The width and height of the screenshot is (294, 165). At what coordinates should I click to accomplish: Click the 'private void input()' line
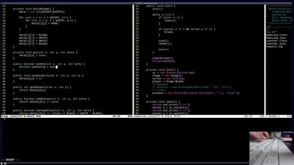pyautogui.click(x=163, y=102)
